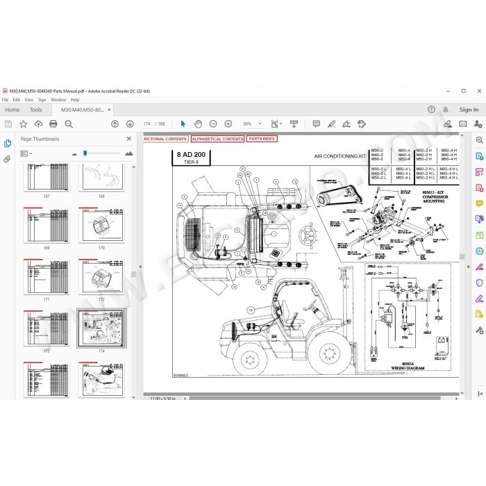Expand right pane bottom arrow icon
486x486 pixels.
480,394
